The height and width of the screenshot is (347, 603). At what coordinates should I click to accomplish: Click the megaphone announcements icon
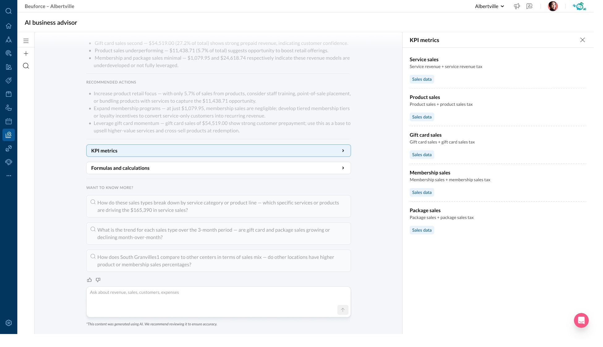pos(517,6)
